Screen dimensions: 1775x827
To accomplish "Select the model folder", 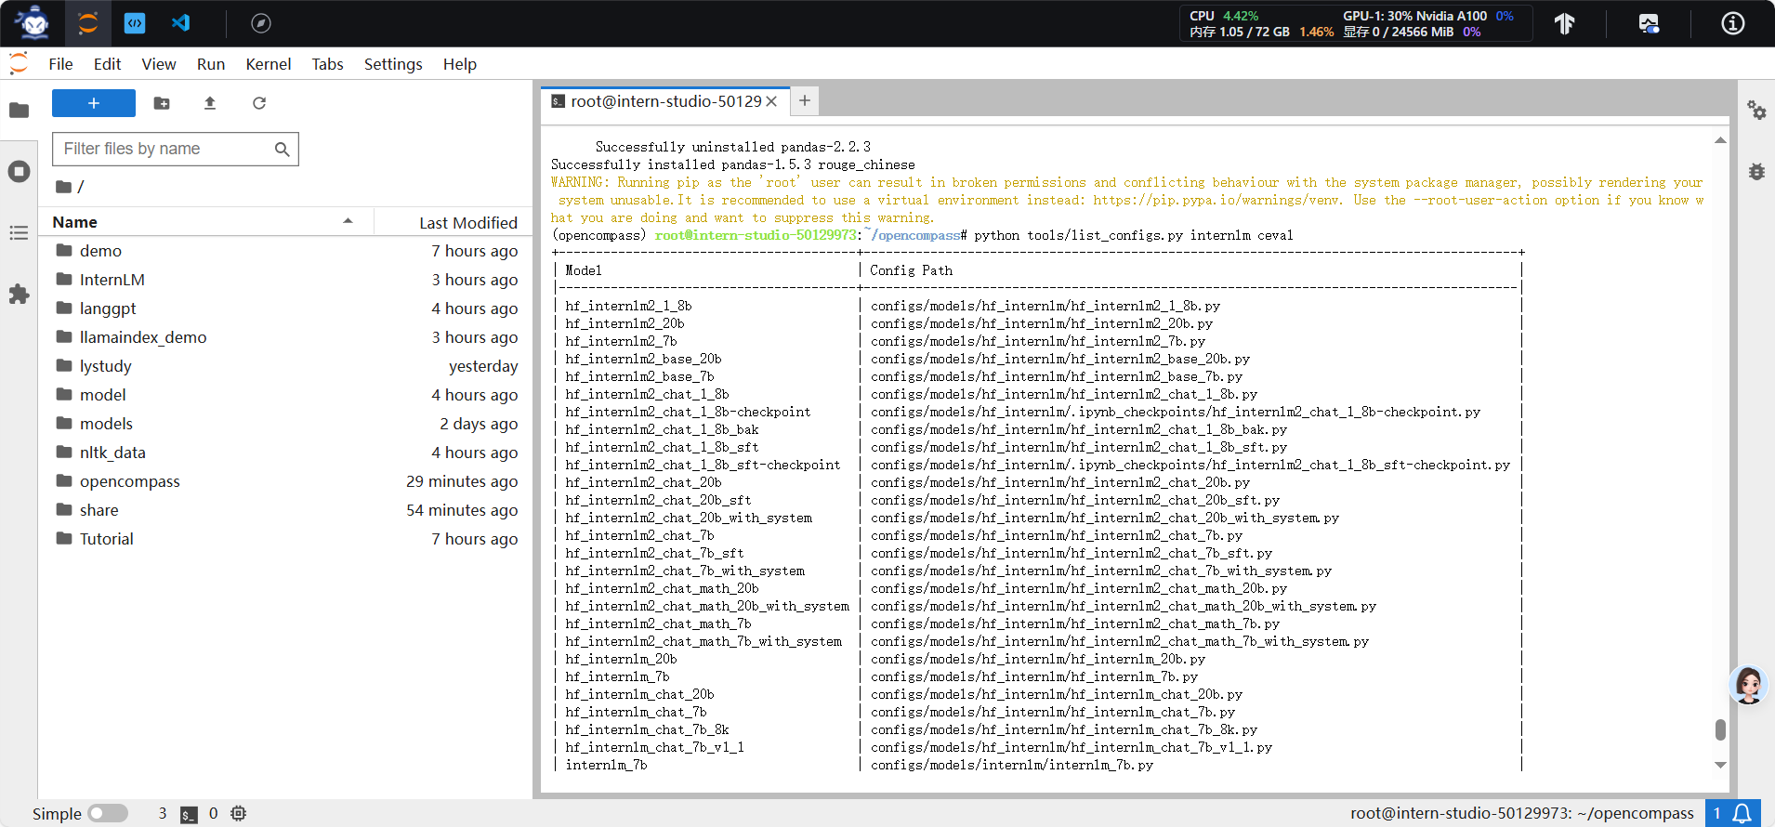I will [x=285, y=395].
